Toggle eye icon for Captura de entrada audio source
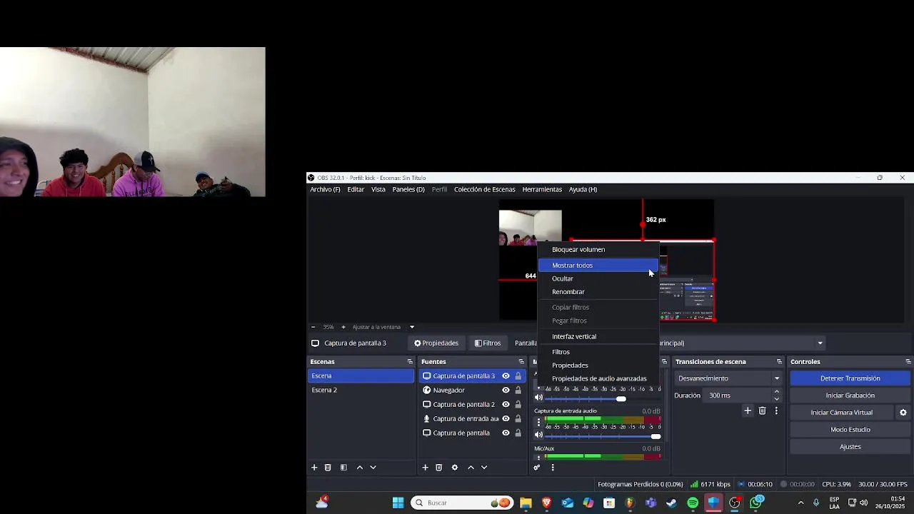Screen dimensions: 914x514 [506, 419]
